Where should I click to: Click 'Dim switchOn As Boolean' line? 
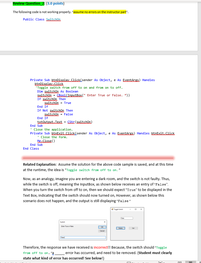coord(58,92)
